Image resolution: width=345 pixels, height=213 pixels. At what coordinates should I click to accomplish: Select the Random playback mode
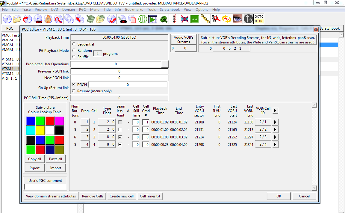click(74, 51)
